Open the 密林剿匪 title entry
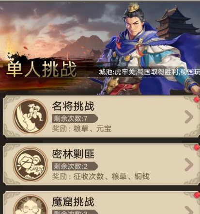 [73, 154]
